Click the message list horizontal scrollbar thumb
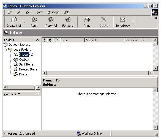This screenshot has height=139, width=161. tap(97, 73)
